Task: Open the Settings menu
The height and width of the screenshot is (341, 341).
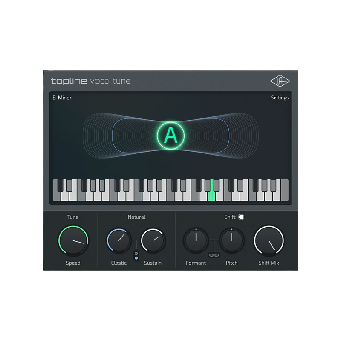Action: coord(280,98)
